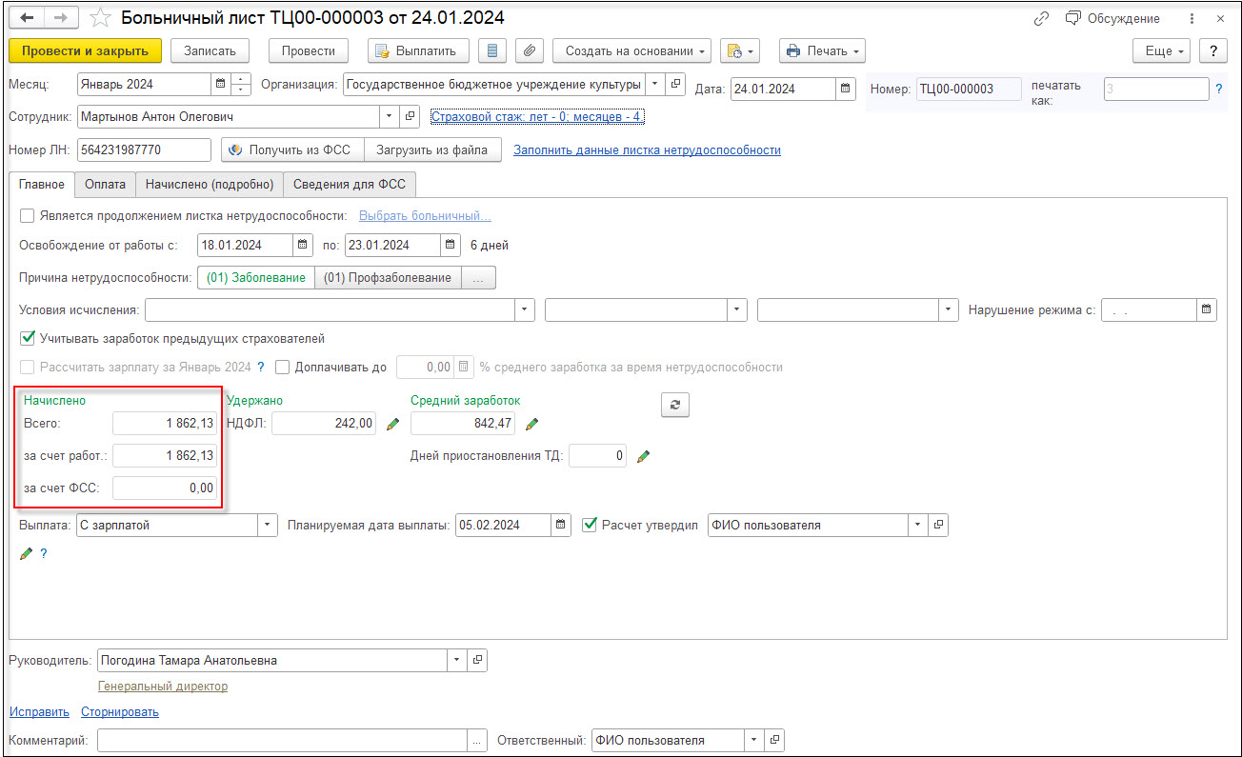
Task: Open calendar for the Дата field
Action: [845, 90]
